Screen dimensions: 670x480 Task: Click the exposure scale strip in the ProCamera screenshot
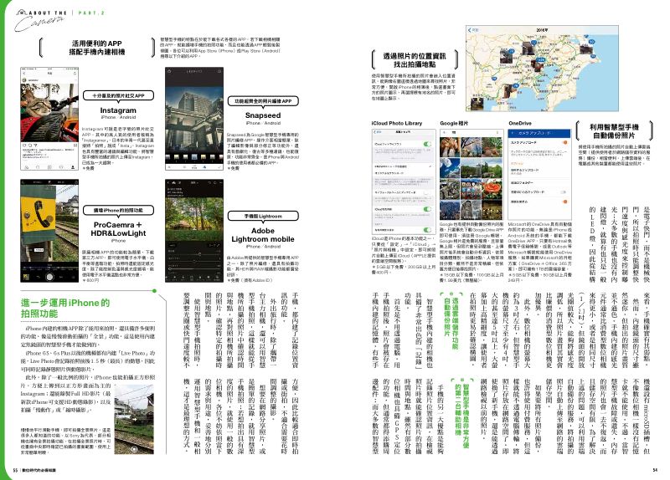49,268
